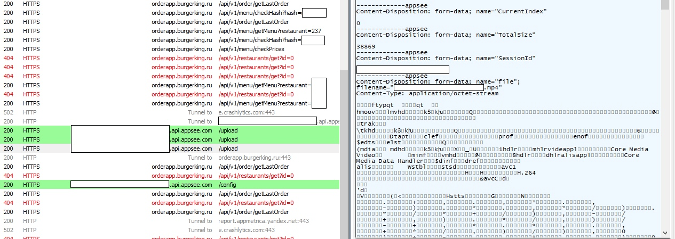Click the session list vertical scrollbar thumb
Image resolution: width=675 pixels, height=239 pixels.
click(x=344, y=154)
